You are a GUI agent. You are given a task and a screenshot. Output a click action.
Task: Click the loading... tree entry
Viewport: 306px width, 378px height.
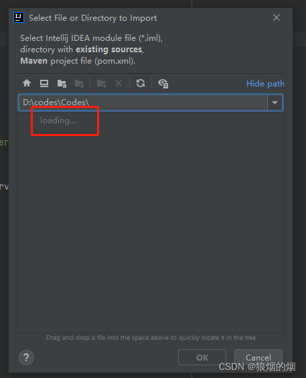click(58, 120)
